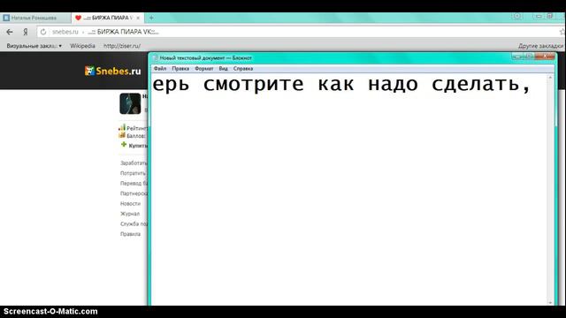Open Notepad Формат menu
This screenshot has height=318, width=566.
(x=204, y=69)
